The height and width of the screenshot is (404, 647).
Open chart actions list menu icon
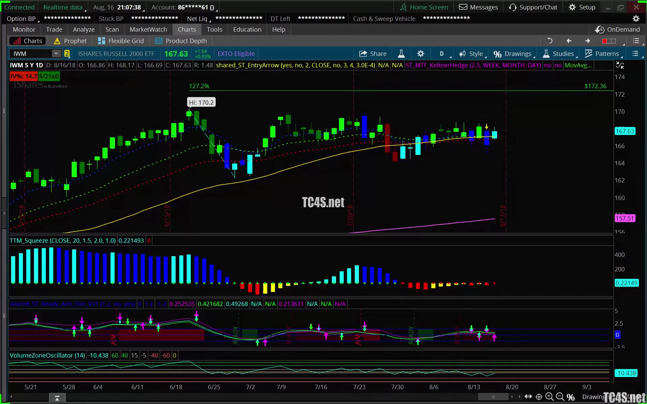click(636, 54)
